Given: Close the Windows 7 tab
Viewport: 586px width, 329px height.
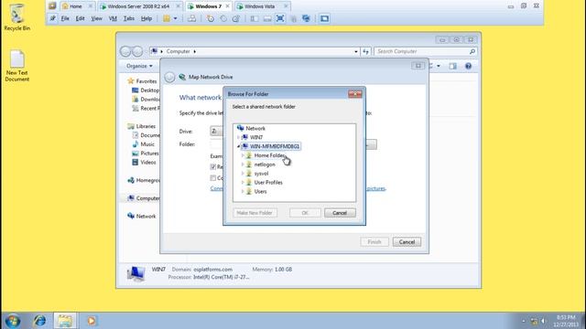Looking at the screenshot, I should (227, 6).
